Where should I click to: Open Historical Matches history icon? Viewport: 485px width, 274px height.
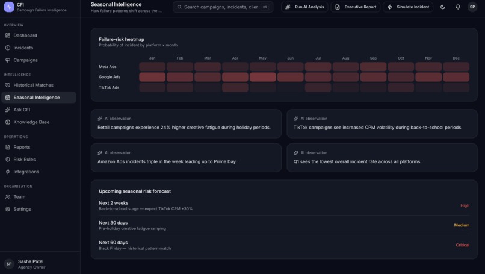click(x=8, y=85)
